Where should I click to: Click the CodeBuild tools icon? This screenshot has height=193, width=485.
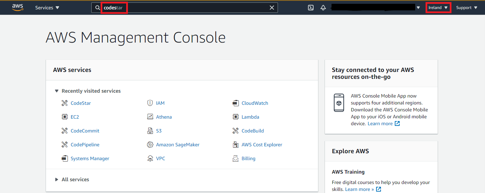coord(235,131)
